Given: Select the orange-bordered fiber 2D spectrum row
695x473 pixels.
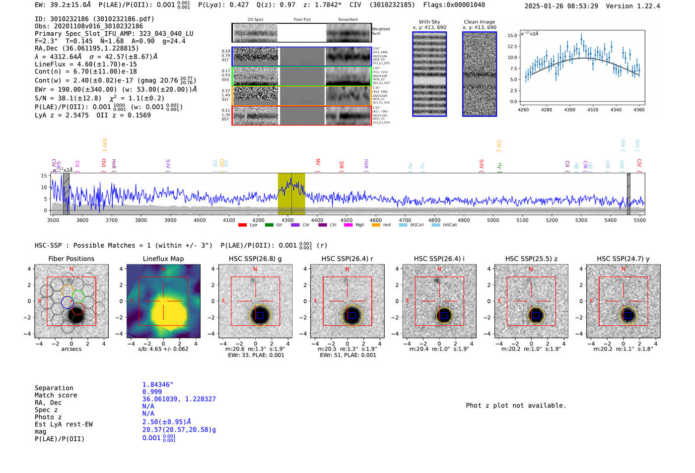Looking at the screenshot, I should click(302, 96).
